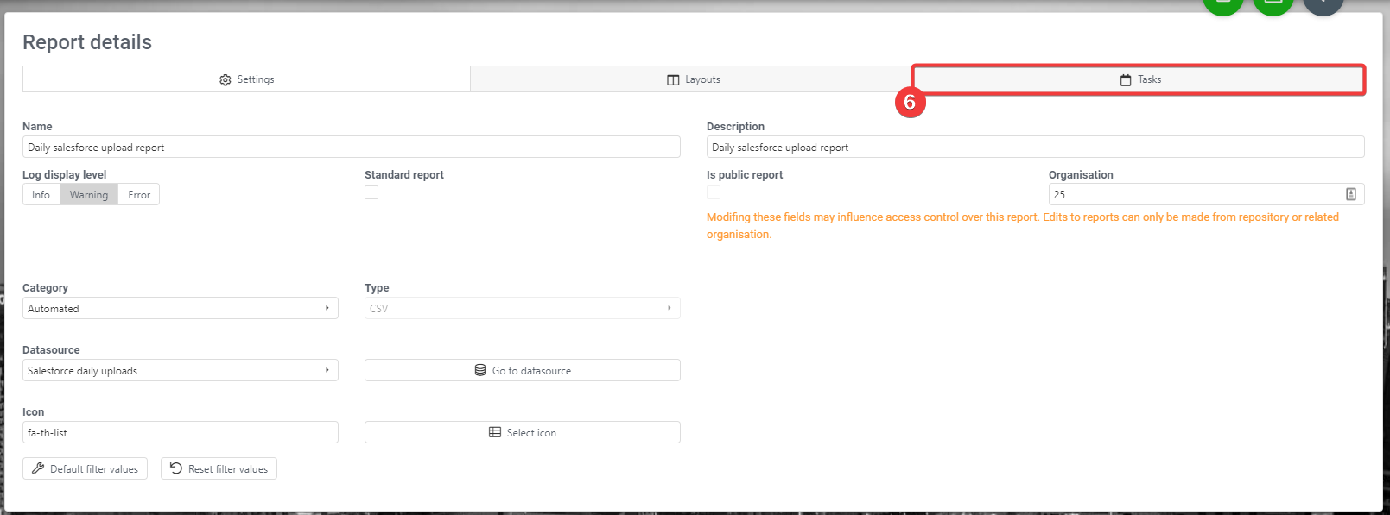Click the database icon for Go to datasource
The image size is (1390, 515).
[x=480, y=370]
